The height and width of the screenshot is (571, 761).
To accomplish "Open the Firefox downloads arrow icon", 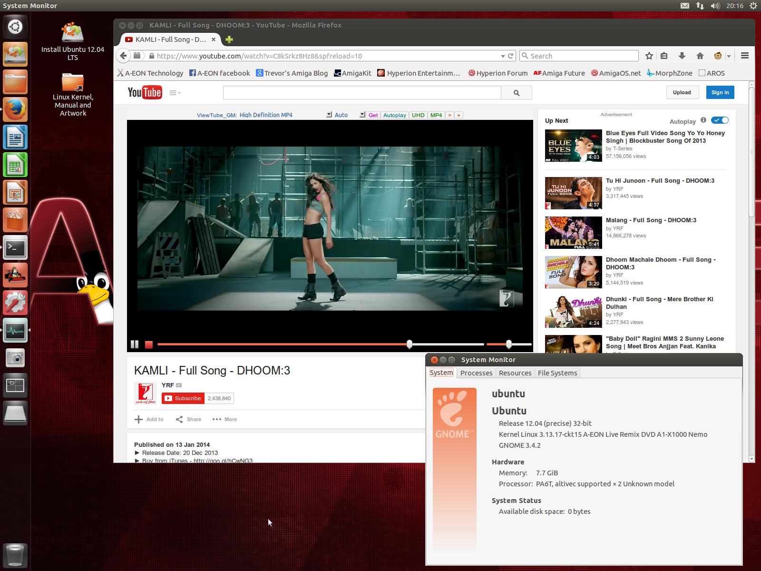I will point(682,56).
